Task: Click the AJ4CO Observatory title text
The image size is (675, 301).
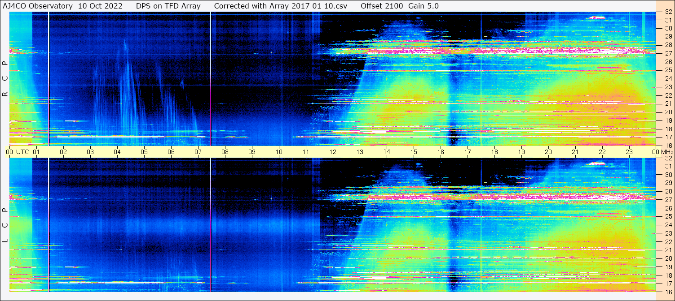Action: pyautogui.click(x=38, y=6)
